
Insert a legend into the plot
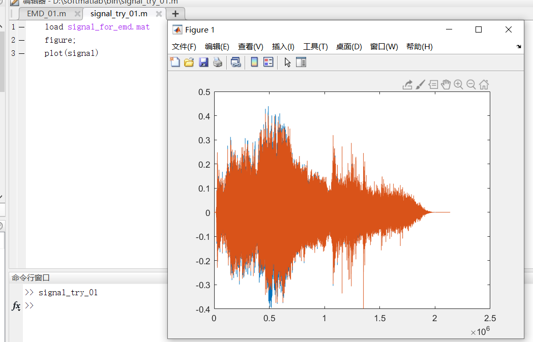(268, 62)
